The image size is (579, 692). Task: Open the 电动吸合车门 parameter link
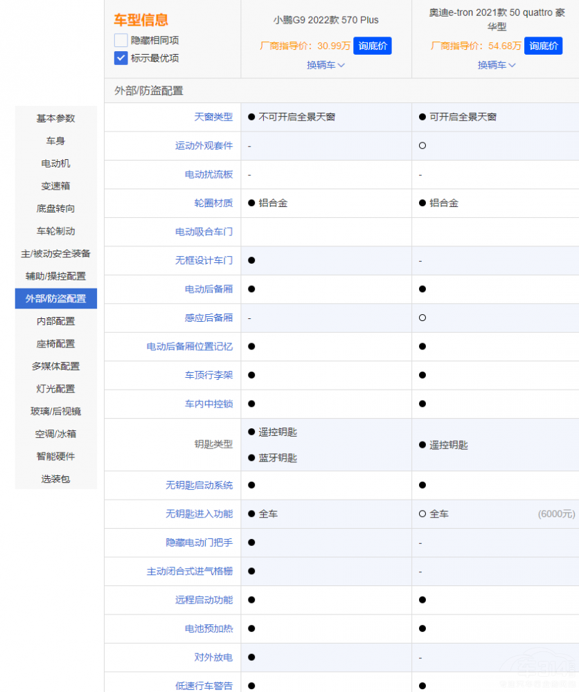pyautogui.click(x=204, y=232)
